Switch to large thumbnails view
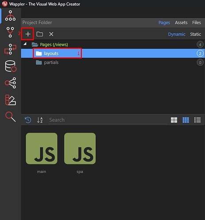The width and height of the screenshot is (205, 220). pyautogui.click(x=174, y=120)
